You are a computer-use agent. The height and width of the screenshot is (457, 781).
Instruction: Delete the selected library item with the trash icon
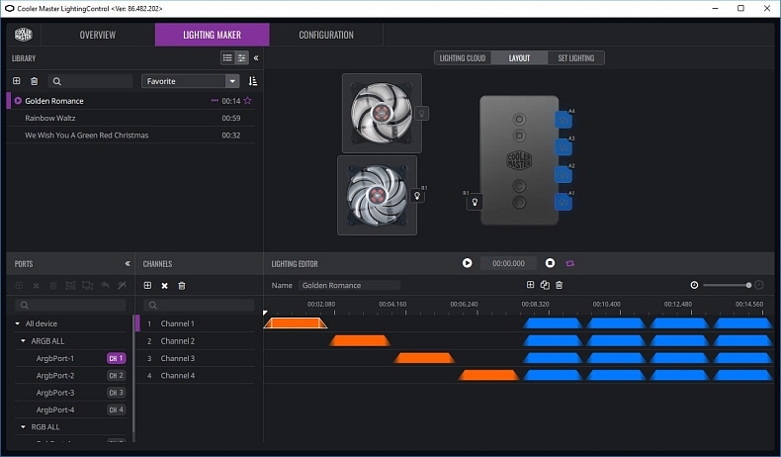35,81
